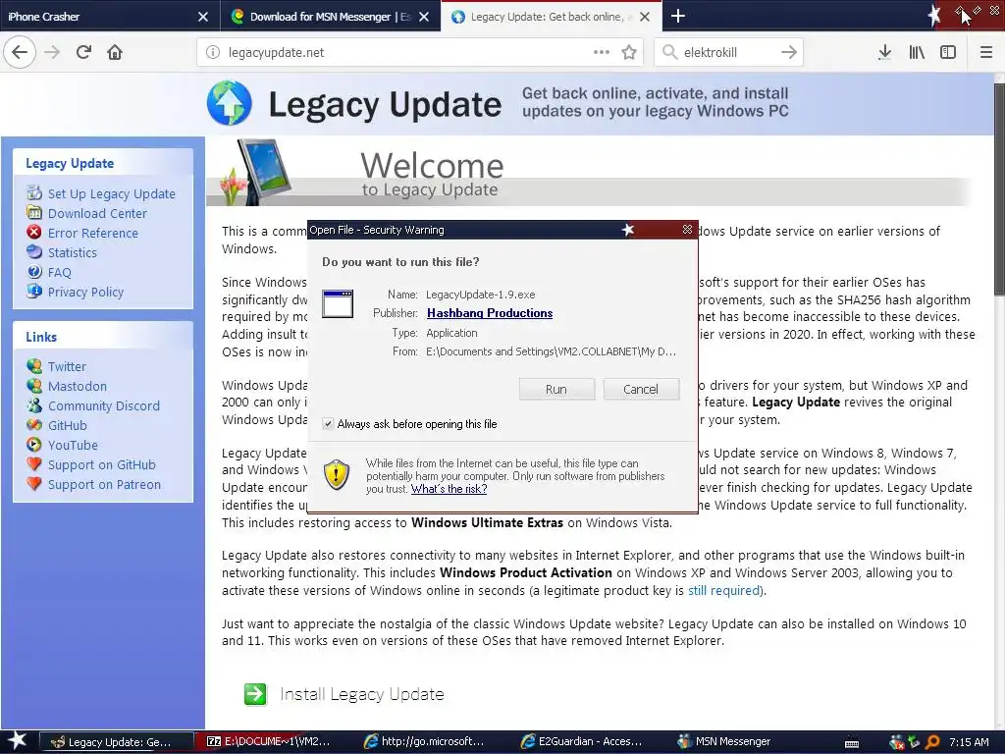Click Cancel in the security warning dialog
The height and width of the screenshot is (754, 1005).
[641, 389]
